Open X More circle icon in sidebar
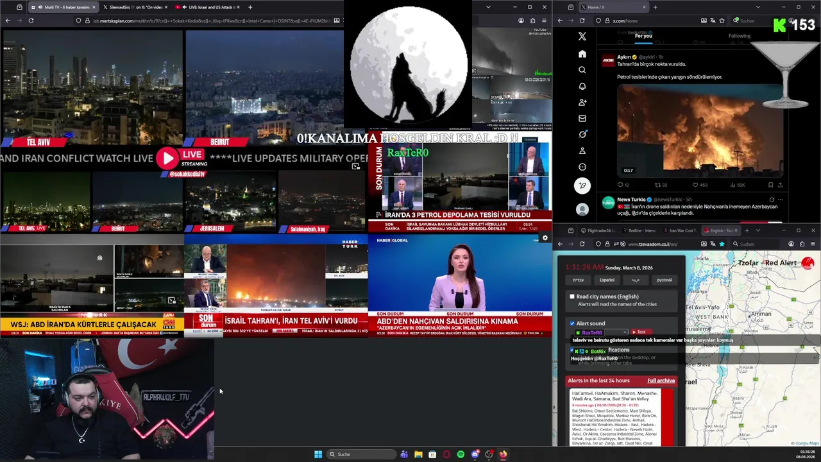 click(582, 167)
